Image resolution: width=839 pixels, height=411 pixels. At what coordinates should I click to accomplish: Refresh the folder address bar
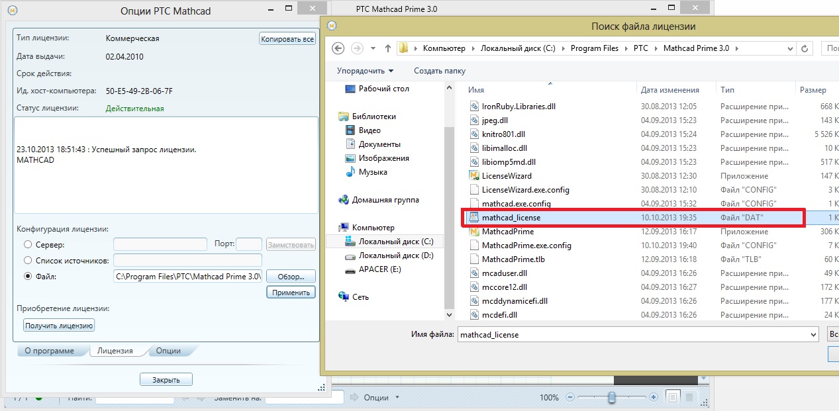coord(805,48)
